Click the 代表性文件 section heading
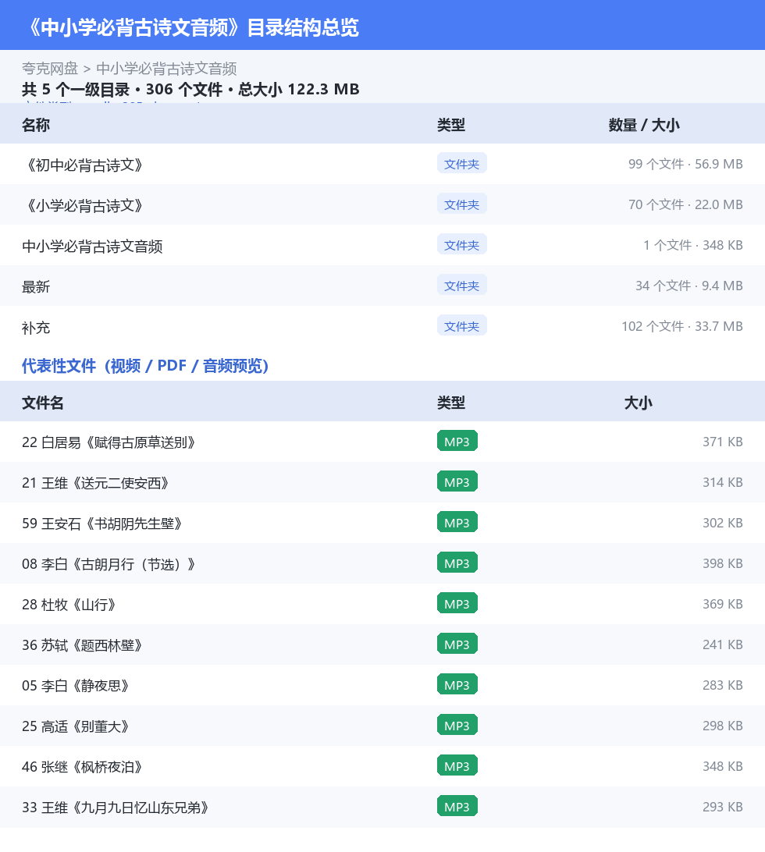 pyautogui.click(x=145, y=366)
